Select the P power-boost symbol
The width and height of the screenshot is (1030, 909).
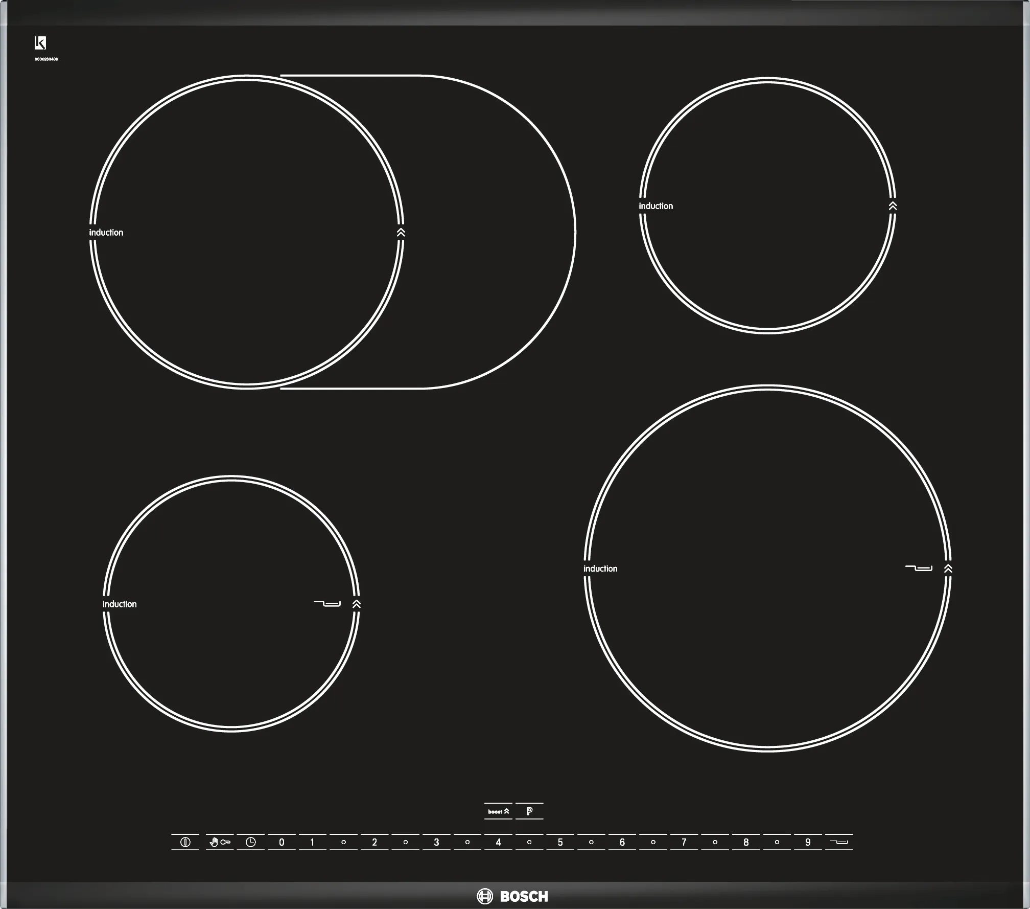[x=530, y=811]
